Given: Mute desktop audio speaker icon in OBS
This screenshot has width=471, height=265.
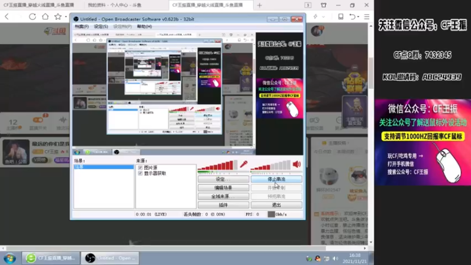Looking at the screenshot, I should [x=297, y=164].
